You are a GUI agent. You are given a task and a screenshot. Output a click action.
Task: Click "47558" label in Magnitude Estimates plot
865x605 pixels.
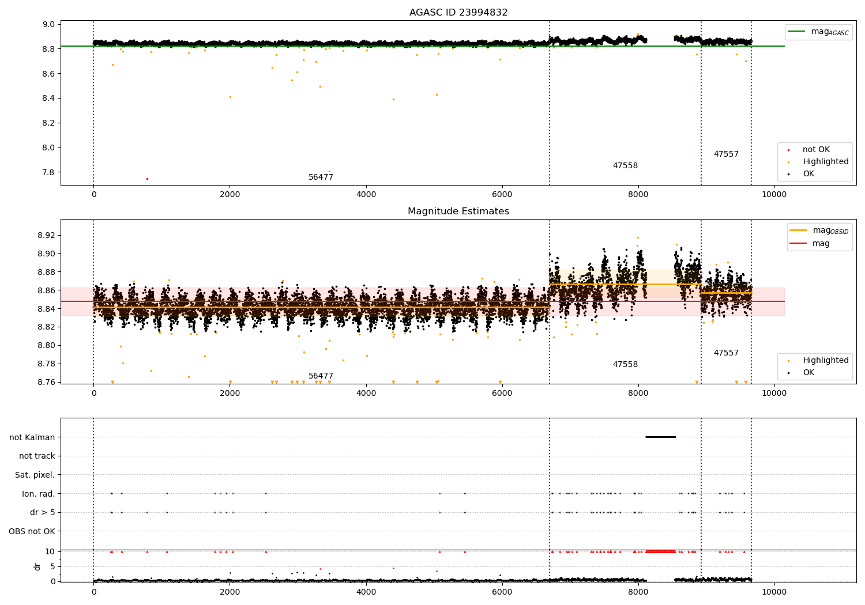tap(626, 365)
